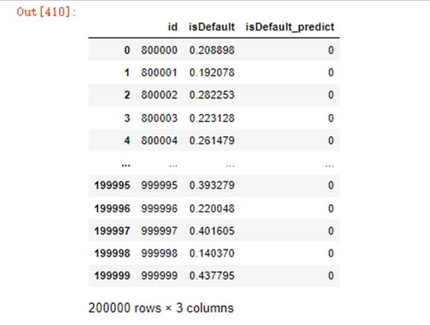Screen dimensions: 430x325
Task: Click isDefault value 0.393279
Action: coord(212,185)
